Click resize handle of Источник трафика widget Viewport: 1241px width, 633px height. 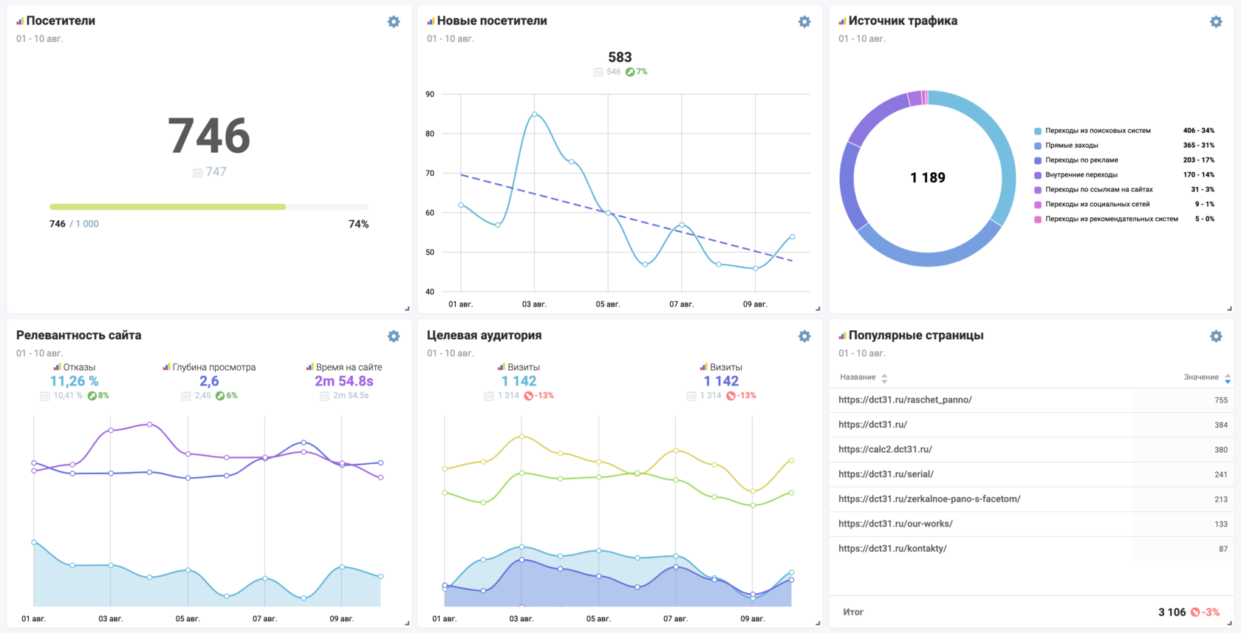[x=1229, y=309]
